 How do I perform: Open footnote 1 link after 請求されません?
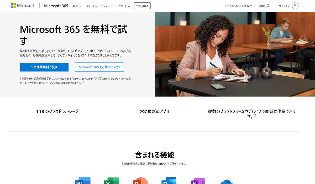tap(83, 82)
